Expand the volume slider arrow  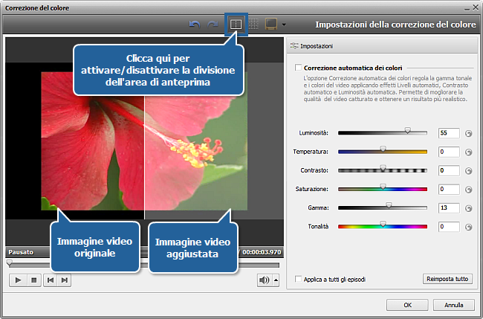click(x=276, y=280)
